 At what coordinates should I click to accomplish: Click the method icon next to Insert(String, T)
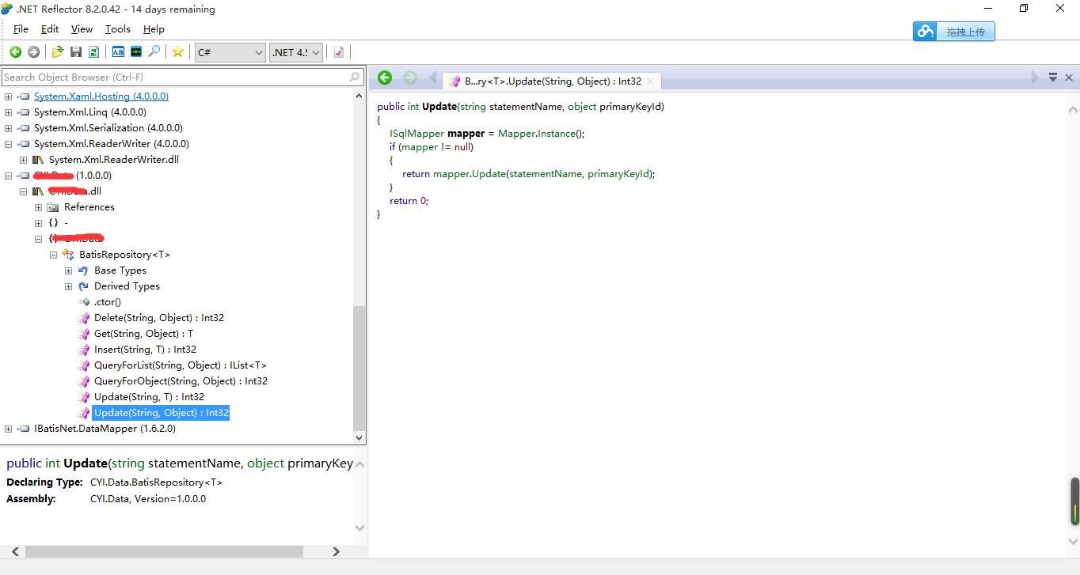tap(85, 350)
